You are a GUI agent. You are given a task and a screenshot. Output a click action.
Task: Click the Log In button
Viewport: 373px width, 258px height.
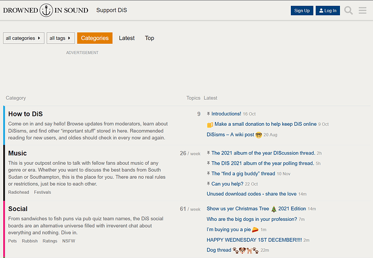pos(328,10)
